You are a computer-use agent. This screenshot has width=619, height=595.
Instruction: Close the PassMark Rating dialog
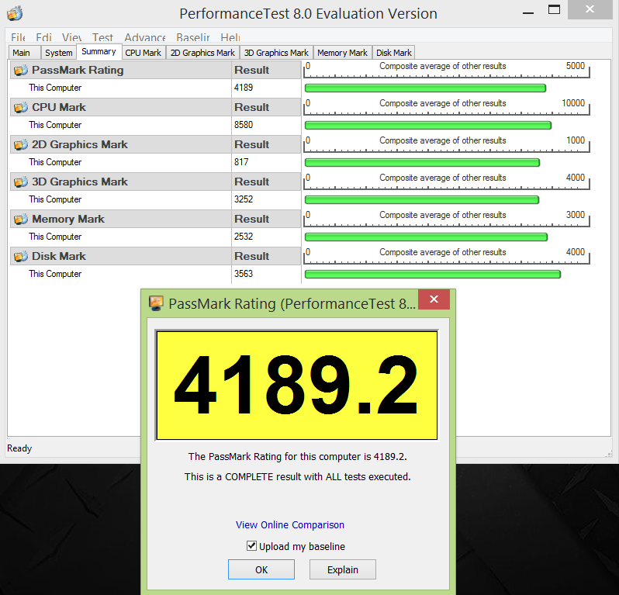(434, 299)
